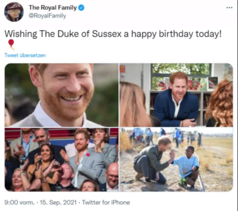
Task: Click the word Sussex in the tweet
Action: click(106, 34)
